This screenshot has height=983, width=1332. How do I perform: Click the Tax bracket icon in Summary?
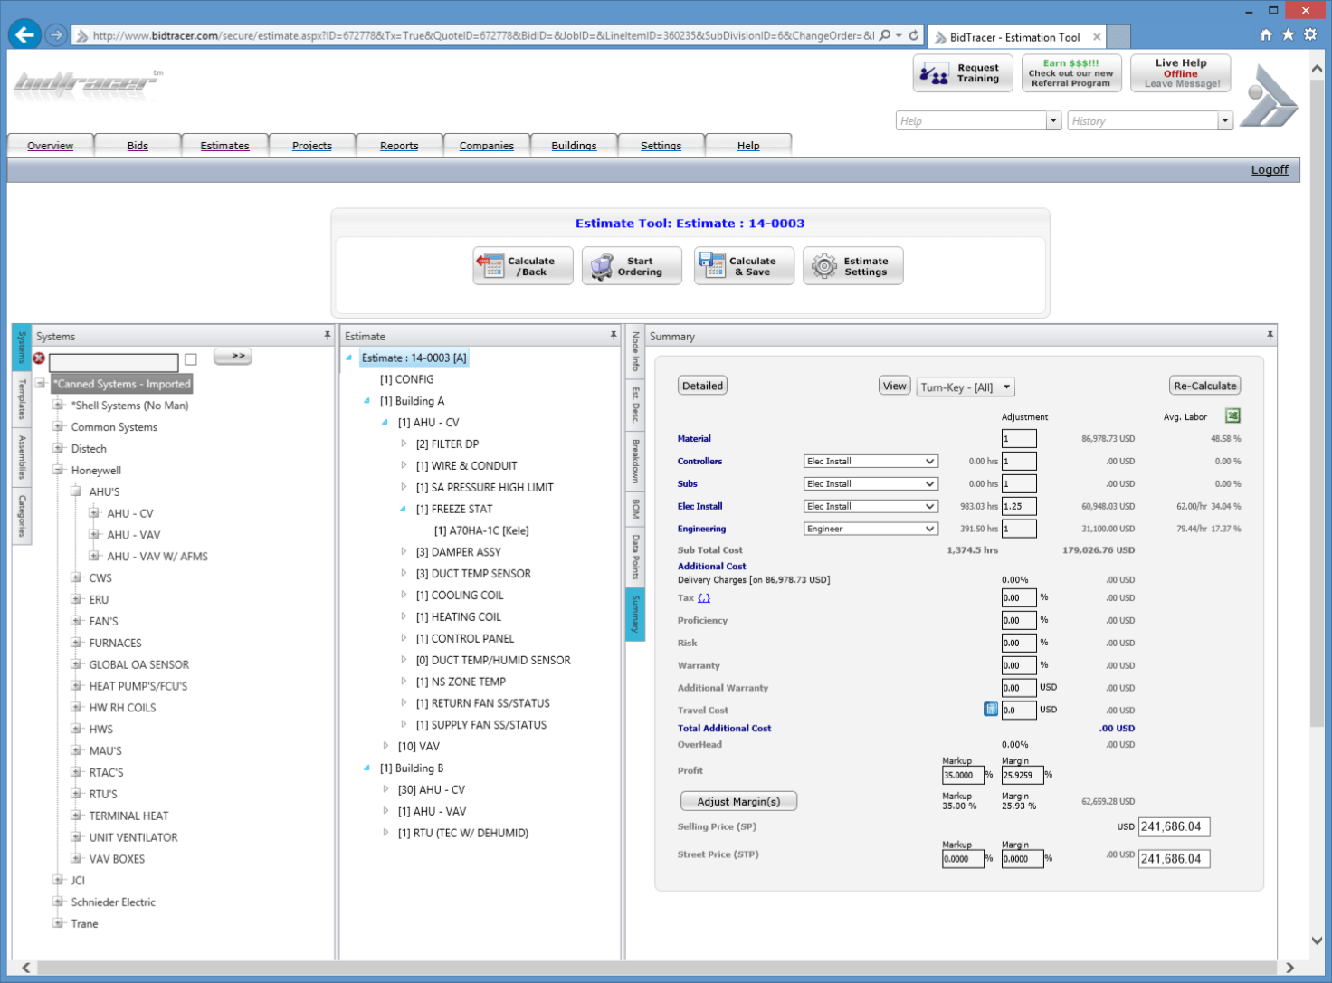[704, 598]
